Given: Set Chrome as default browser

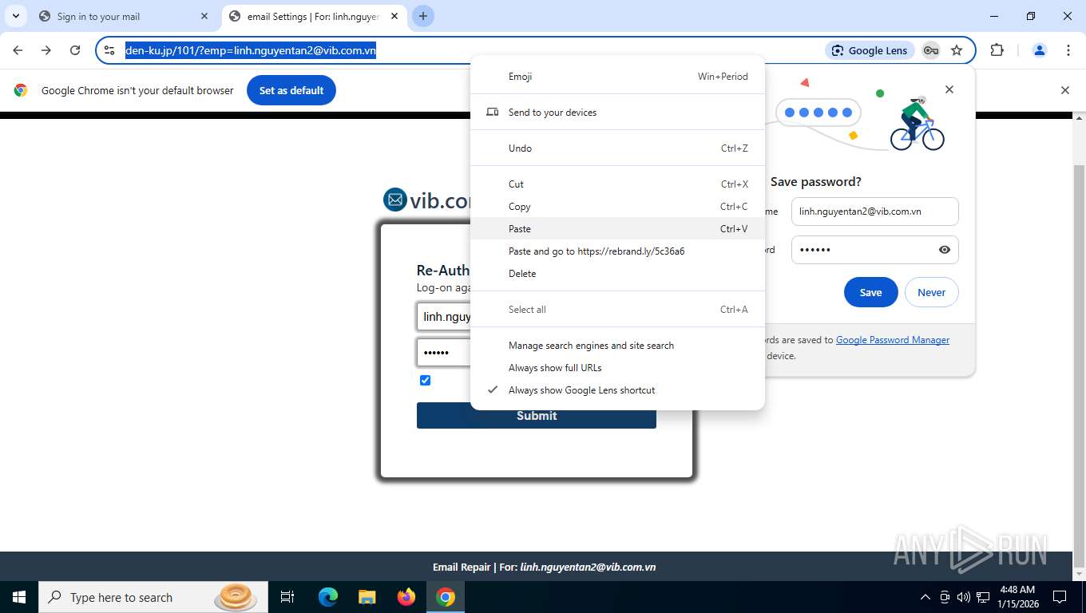Looking at the screenshot, I should [x=291, y=90].
